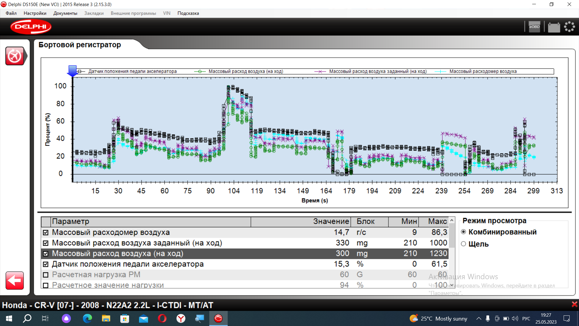Click the battery tray icon

pos(506,318)
